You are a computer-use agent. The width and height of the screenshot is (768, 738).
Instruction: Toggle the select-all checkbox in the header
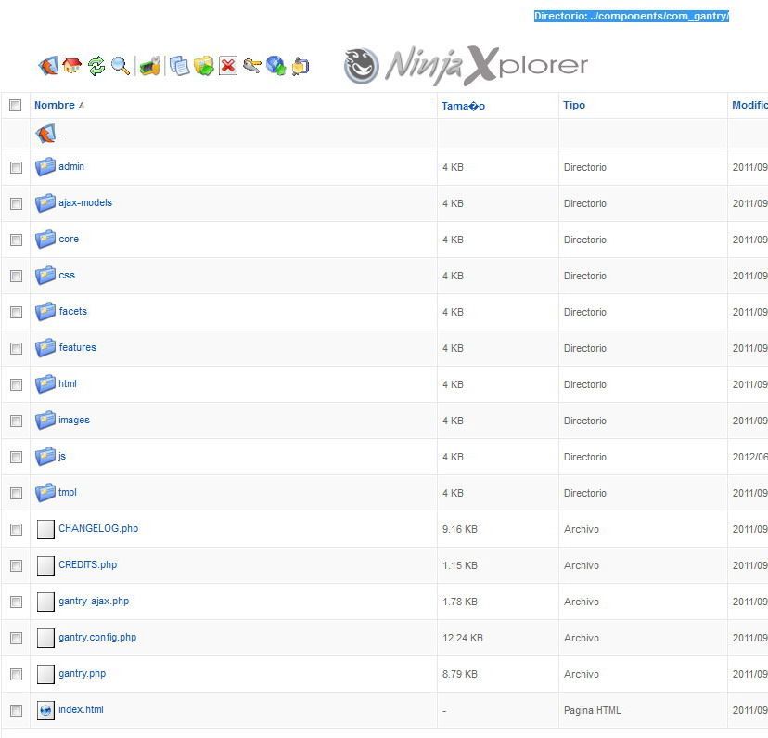click(16, 105)
